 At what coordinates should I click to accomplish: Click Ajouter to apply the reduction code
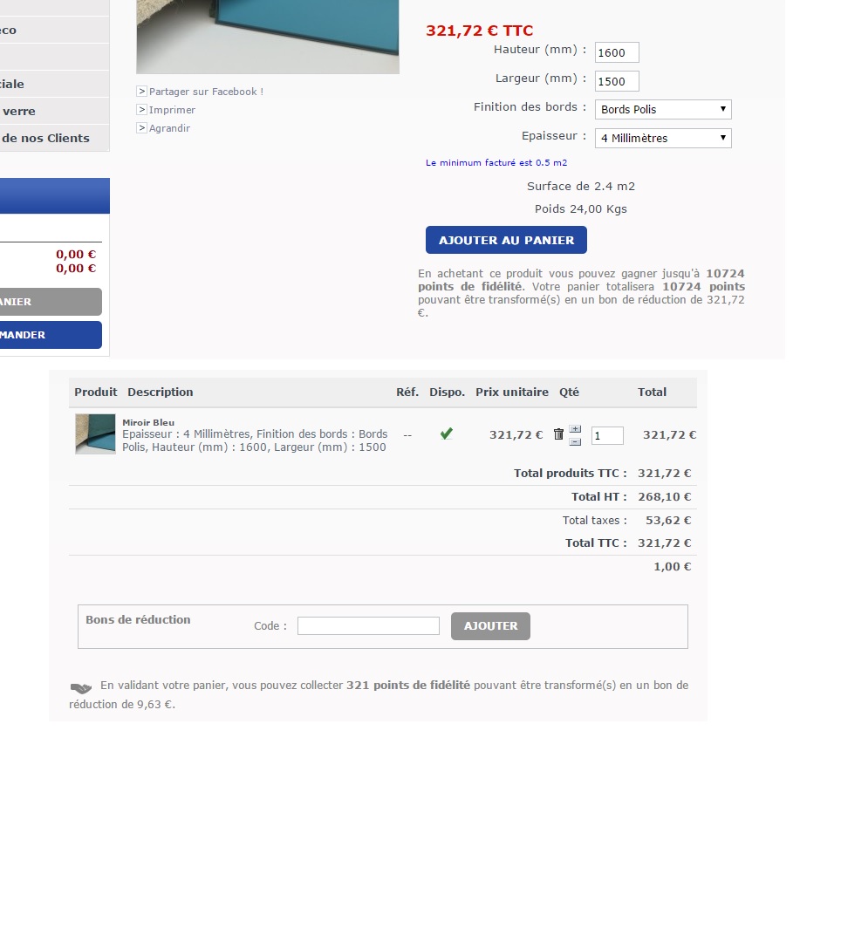(491, 626)
